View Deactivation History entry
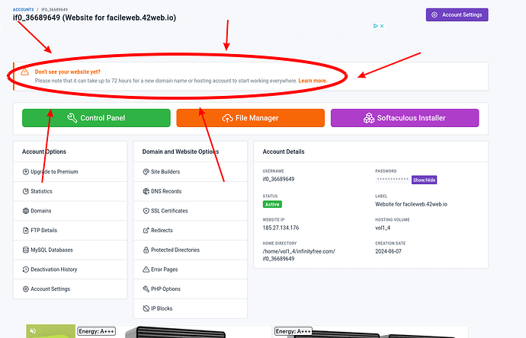The width and height of the screenshot is (526, 338). tap(70, 269)
